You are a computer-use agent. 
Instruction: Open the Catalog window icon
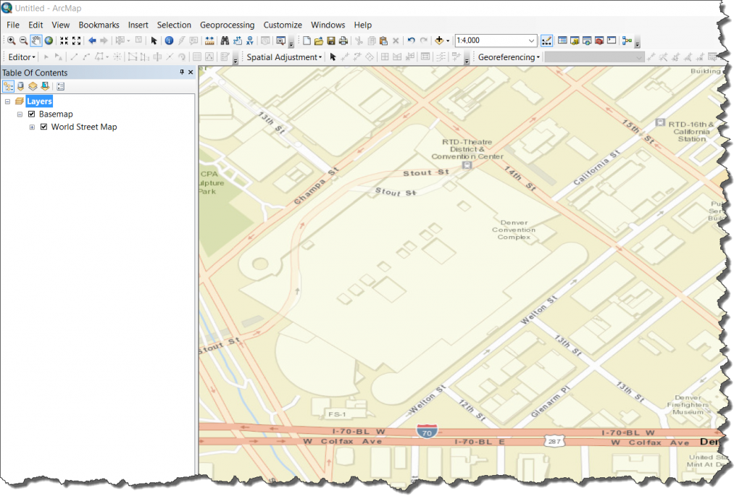tap(573, 42)
